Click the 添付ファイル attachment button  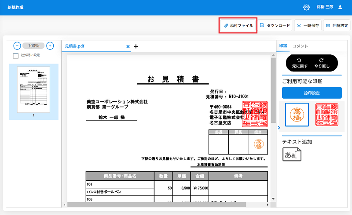click(238, 25)
